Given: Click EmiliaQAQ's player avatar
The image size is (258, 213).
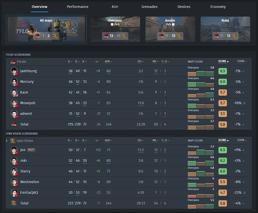Looking at the screenshot, I should pos(14,193).
